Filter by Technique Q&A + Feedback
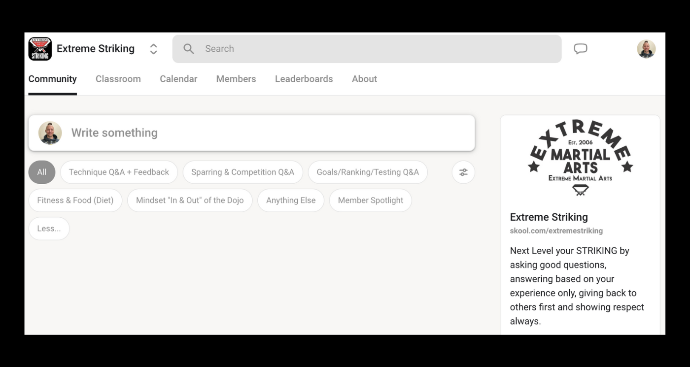 pyautogui.click(x=119, y=172)
